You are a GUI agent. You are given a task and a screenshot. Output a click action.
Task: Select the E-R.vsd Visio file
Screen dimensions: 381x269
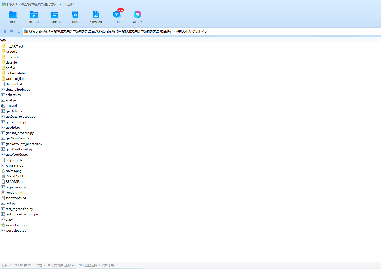coord(11,106)
